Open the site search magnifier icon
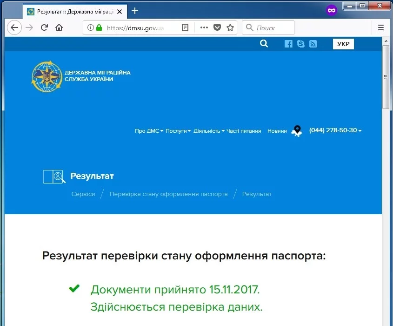The image size is (393, 326). coord(264,43)
